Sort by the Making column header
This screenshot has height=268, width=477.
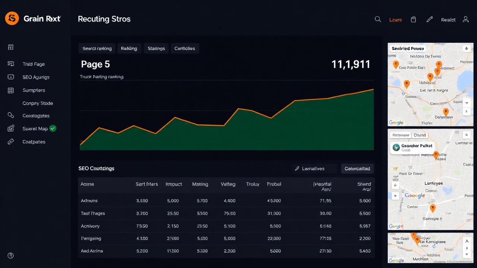point(200,184)
